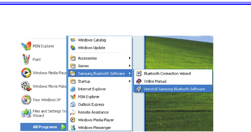
Task: Click the All Programs button
Action: click(x=43, y=127)
